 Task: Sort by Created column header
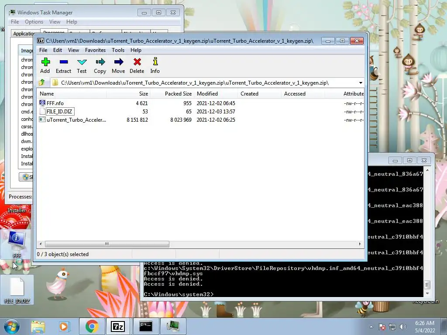pyautogui.click(x=259, y=94)
